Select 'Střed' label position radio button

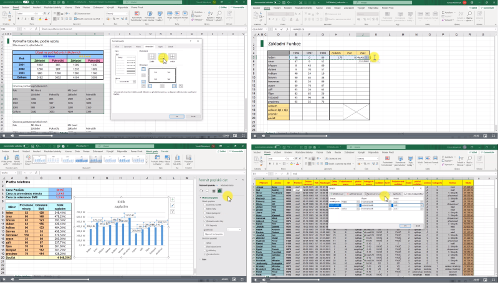point(205,243)
